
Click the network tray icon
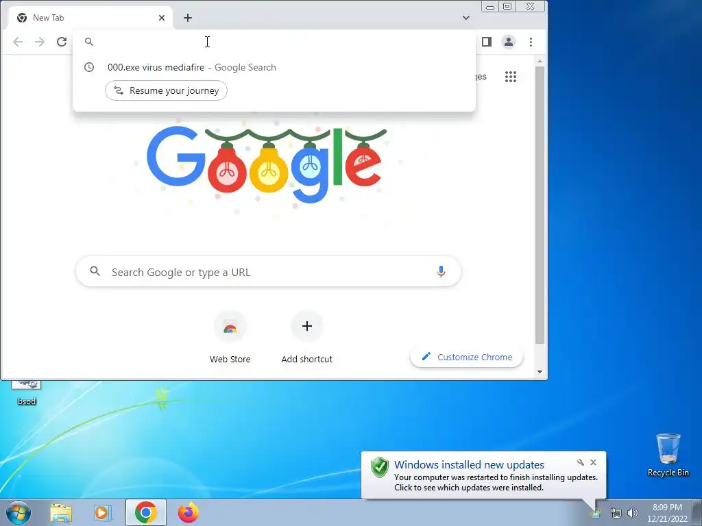pyautogui.click(x=616, y=514)
